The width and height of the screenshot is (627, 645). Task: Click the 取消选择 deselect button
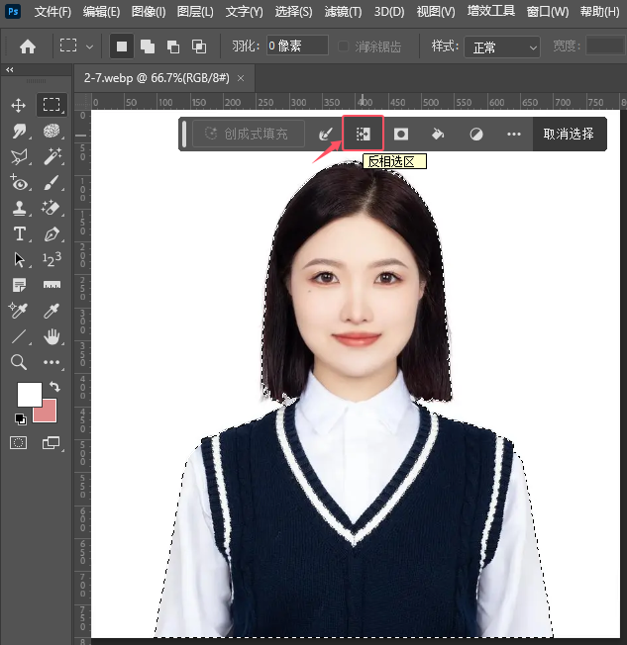[569, 134]
